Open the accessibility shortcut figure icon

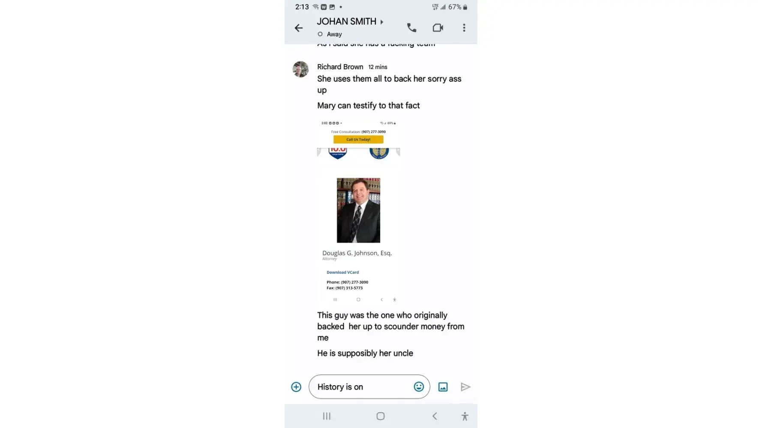pyautogui.click(x=465, y=416)
